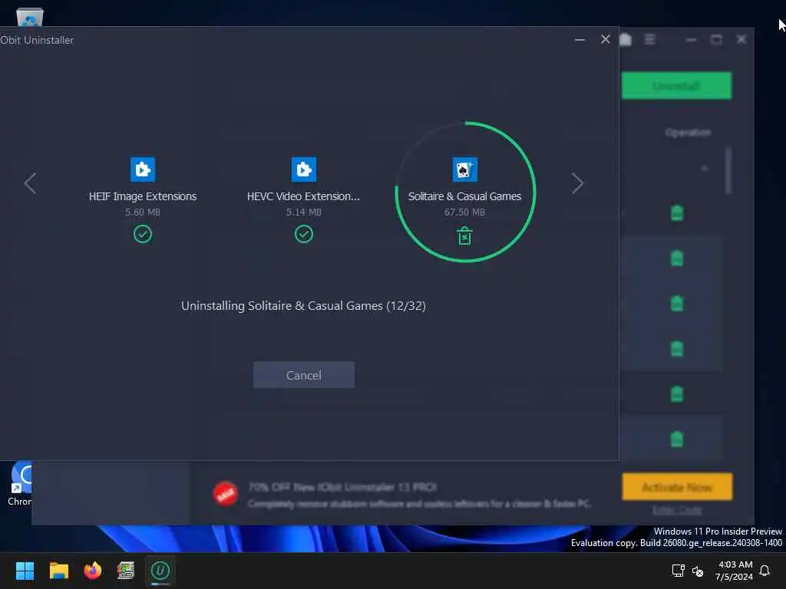
Task: Click the scrollbar in background list
Action: tap(728, 170)
